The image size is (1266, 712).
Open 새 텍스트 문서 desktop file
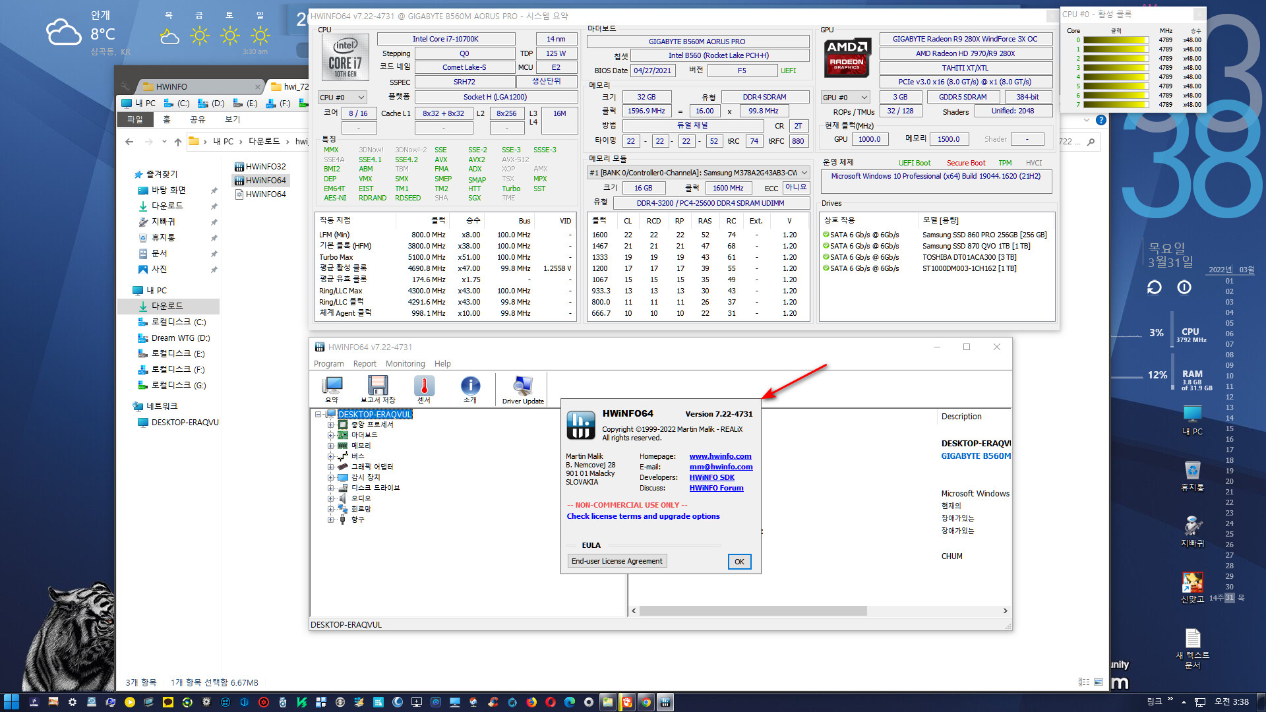point(1192,649)
